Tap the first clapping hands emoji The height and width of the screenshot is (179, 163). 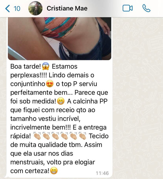click(37, 136)
